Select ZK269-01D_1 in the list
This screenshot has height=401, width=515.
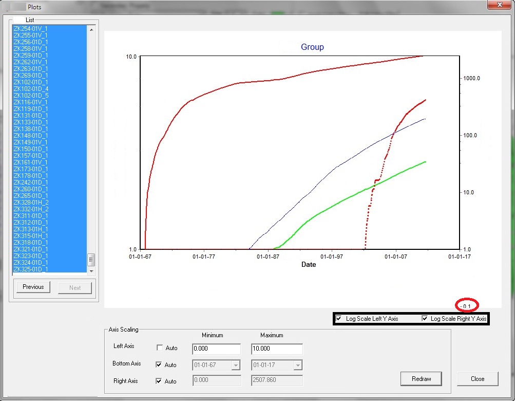click(x=50, y=76)
